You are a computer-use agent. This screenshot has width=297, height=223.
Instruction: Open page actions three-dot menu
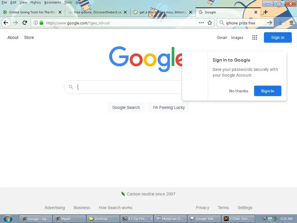pyautogui.click(x=201, y=23)
